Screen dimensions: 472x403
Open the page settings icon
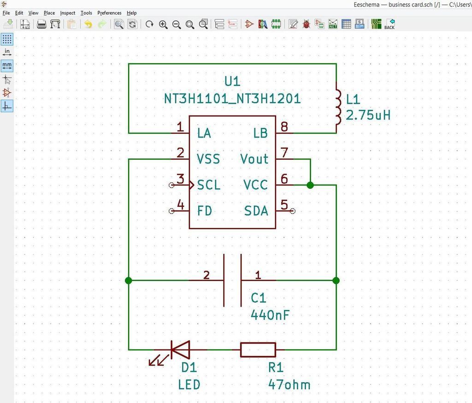click(25, 24)
